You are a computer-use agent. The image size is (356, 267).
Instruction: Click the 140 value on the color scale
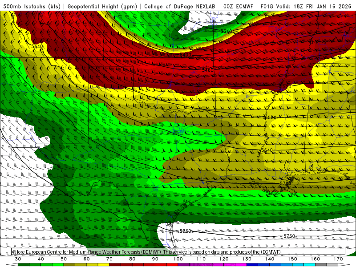pos(270,259)
